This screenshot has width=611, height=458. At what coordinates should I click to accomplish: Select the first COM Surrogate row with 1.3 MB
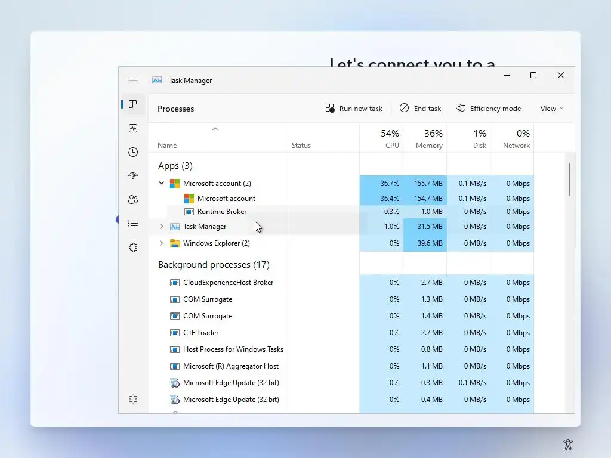click(x=341, y=299)
